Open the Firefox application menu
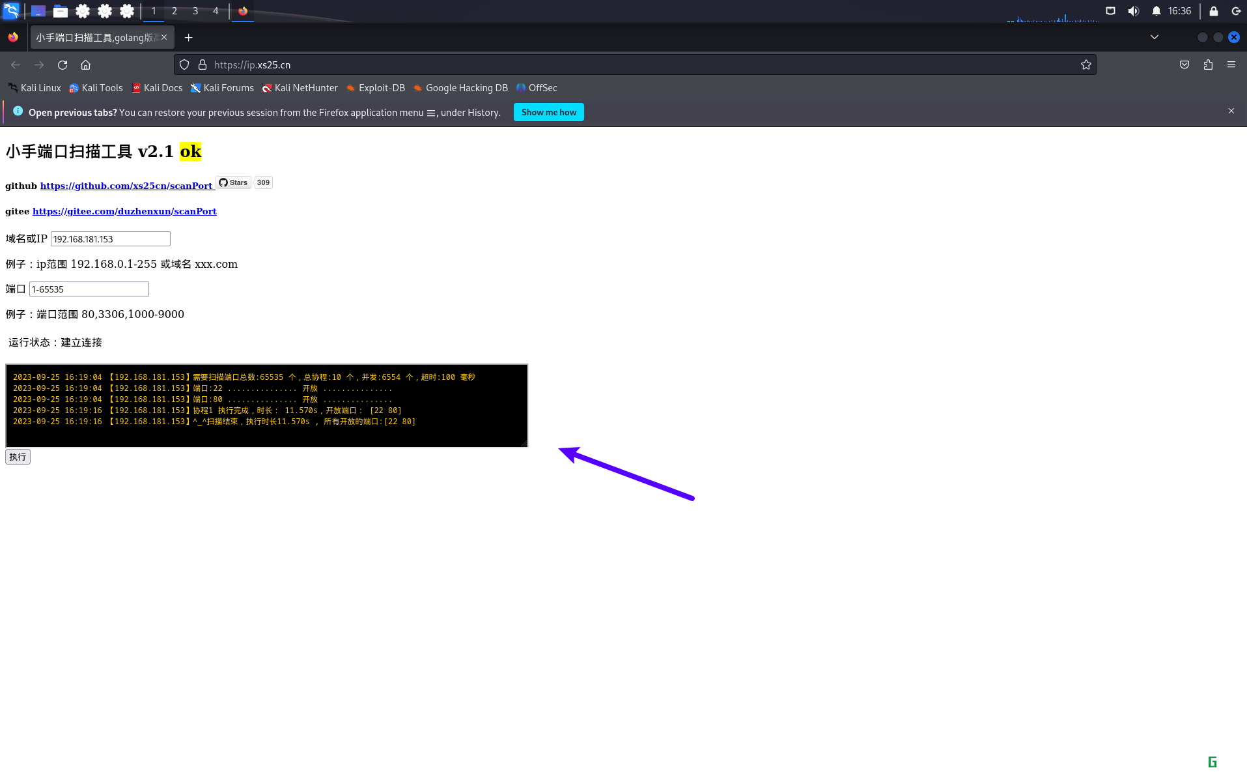 click(1231, 65)
